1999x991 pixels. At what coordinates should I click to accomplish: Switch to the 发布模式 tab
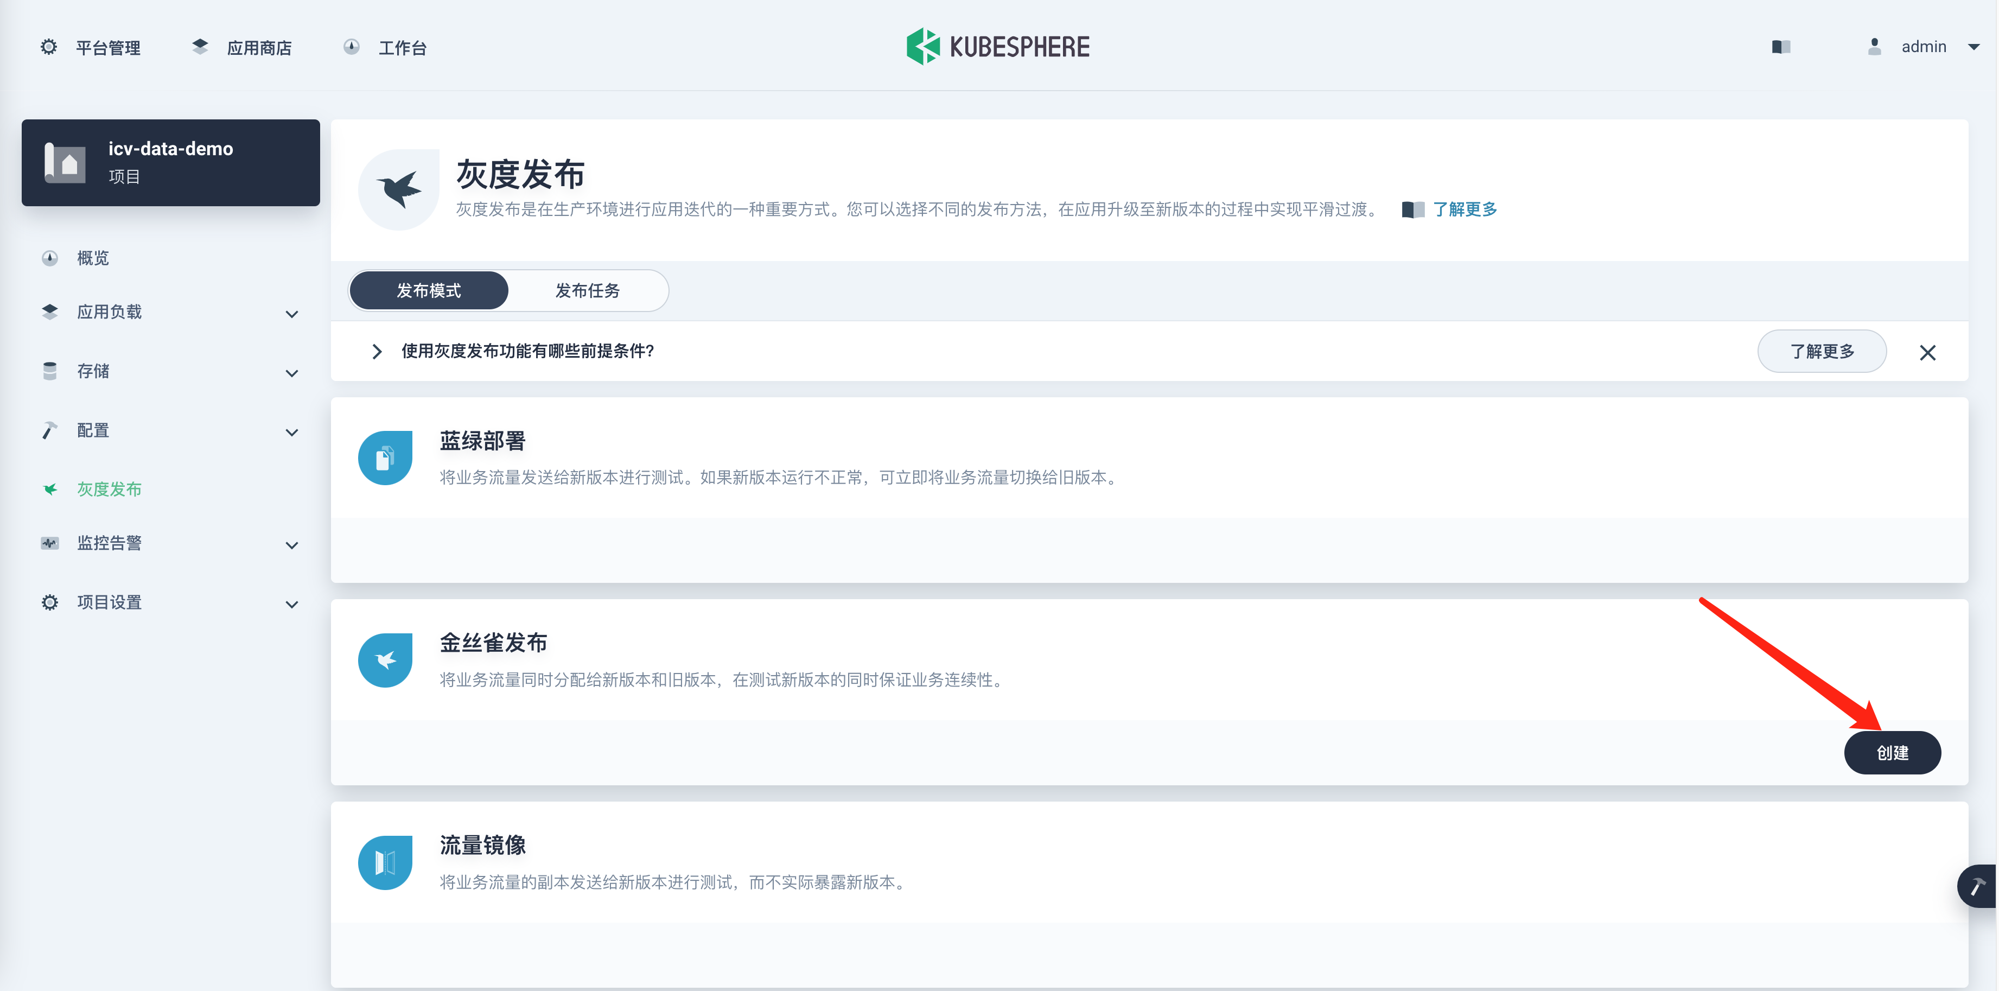(429, 290)
